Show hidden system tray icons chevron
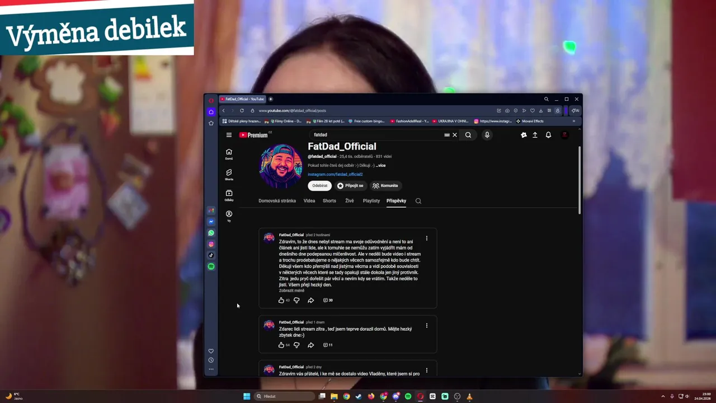The width and height of the screenshot is (716, 403). (x=663, y=396)
